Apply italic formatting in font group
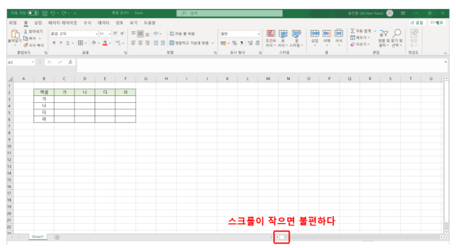456x248 pixels. (x=61, y=43)
